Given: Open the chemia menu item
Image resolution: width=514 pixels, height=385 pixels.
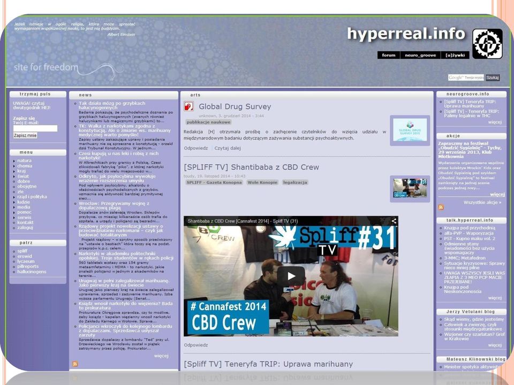Looking at the screenshot, I should [25, 166].
